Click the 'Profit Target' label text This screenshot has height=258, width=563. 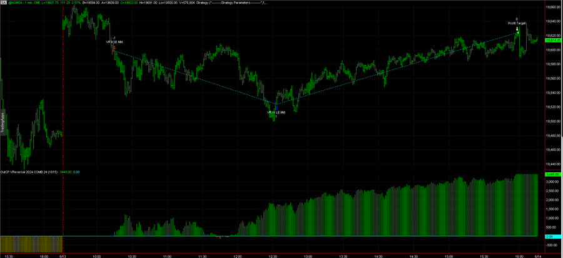pos(517,23)
